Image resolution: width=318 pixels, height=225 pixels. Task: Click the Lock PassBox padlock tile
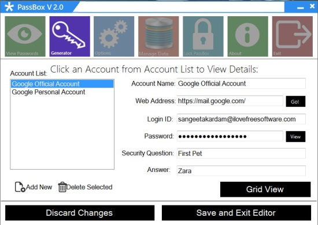click(203, 36)
